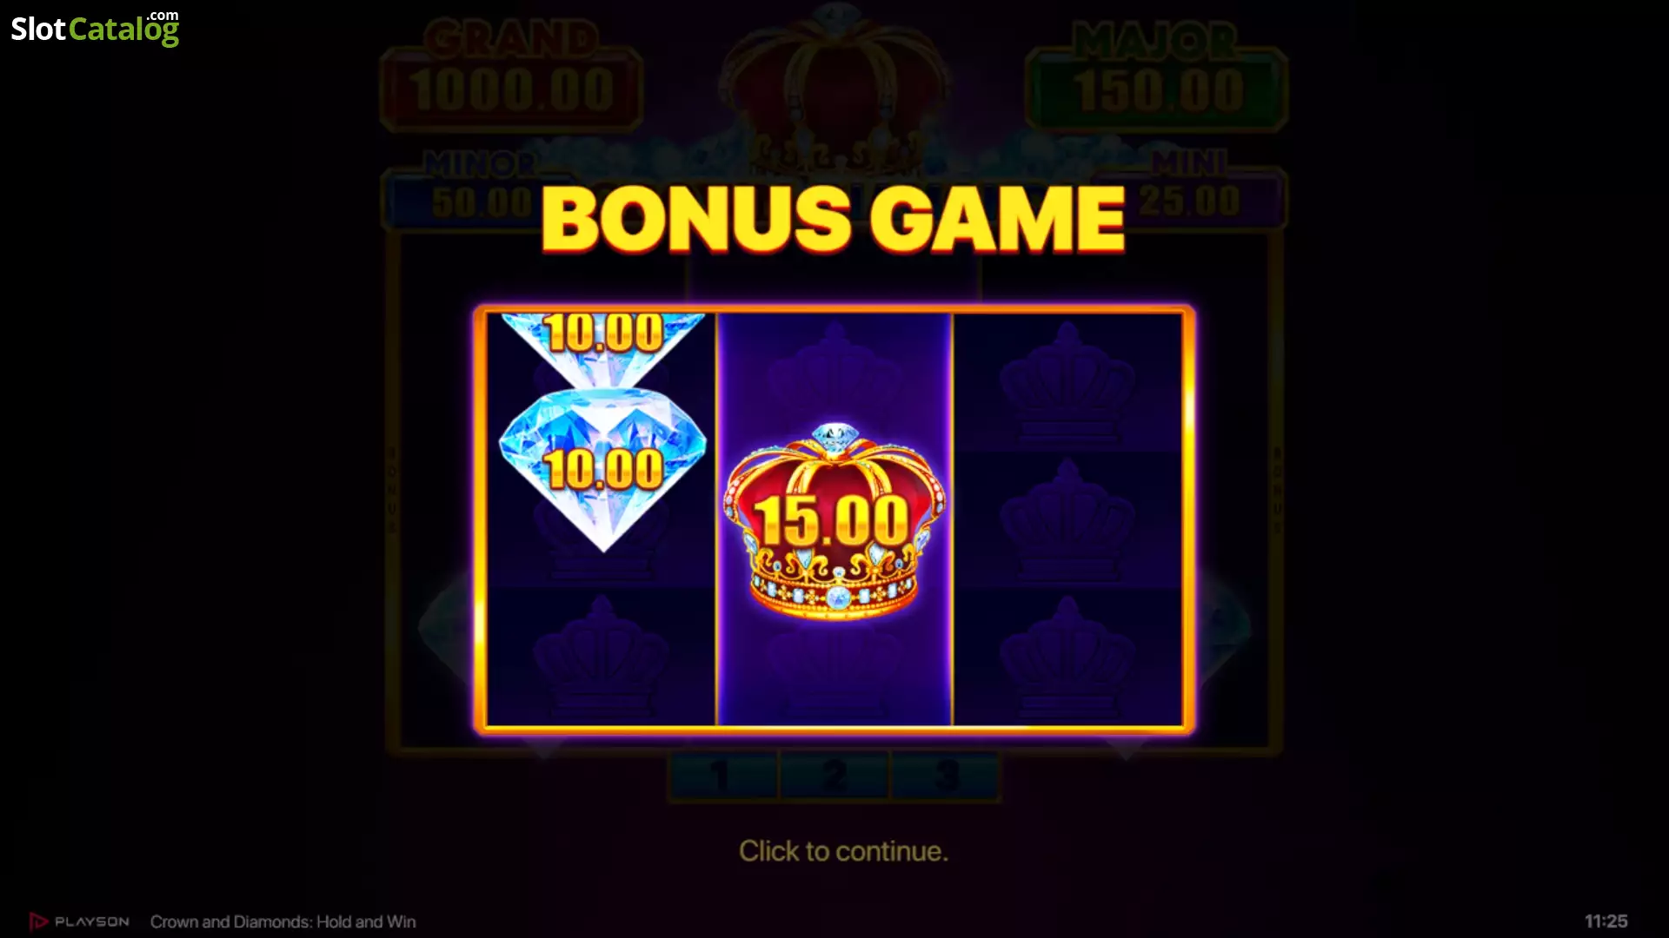Click the empty crown slot at bottom of first reel
The height and width of the screenshot is (938, 1669).
601,657
